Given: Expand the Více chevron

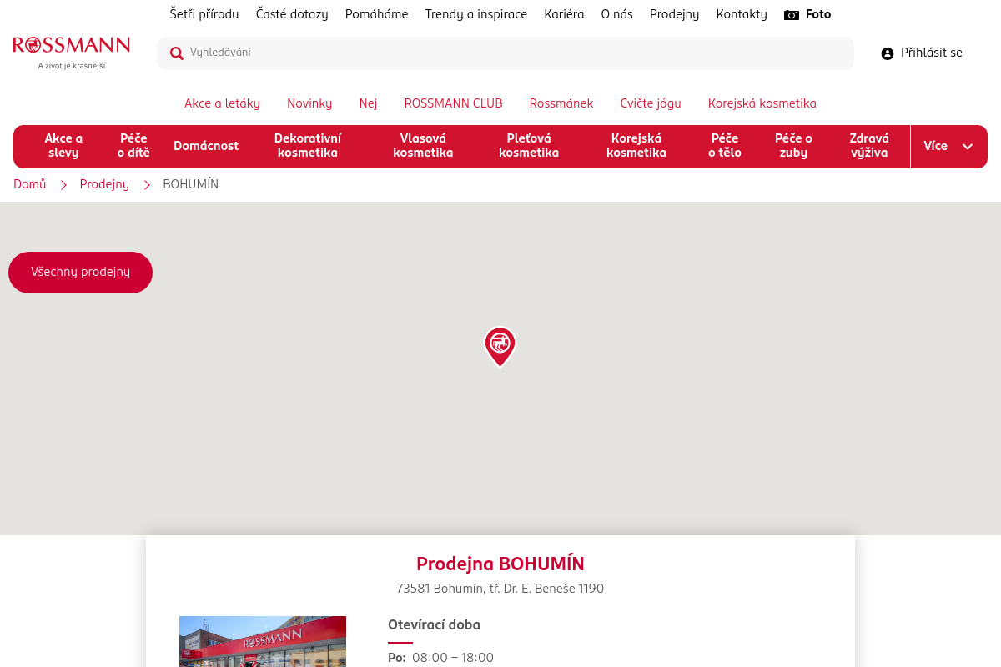Looking at the screenshot, I should pos(968,147).
